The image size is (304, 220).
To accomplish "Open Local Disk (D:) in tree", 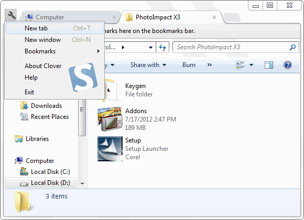I will click(x=50, y=183).
